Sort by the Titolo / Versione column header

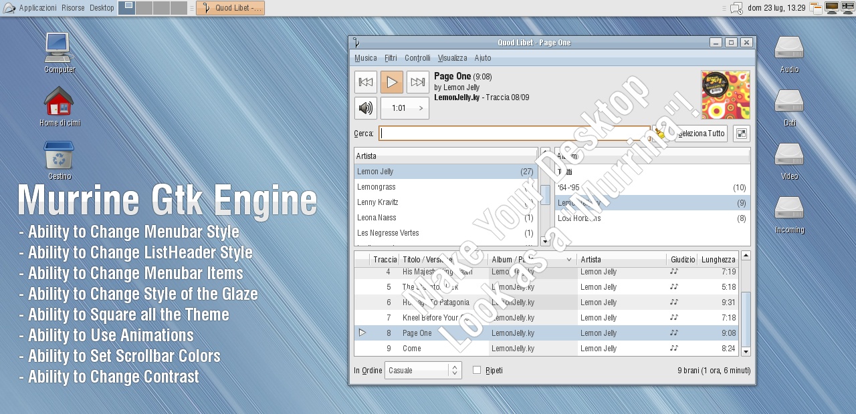(444, 259)
